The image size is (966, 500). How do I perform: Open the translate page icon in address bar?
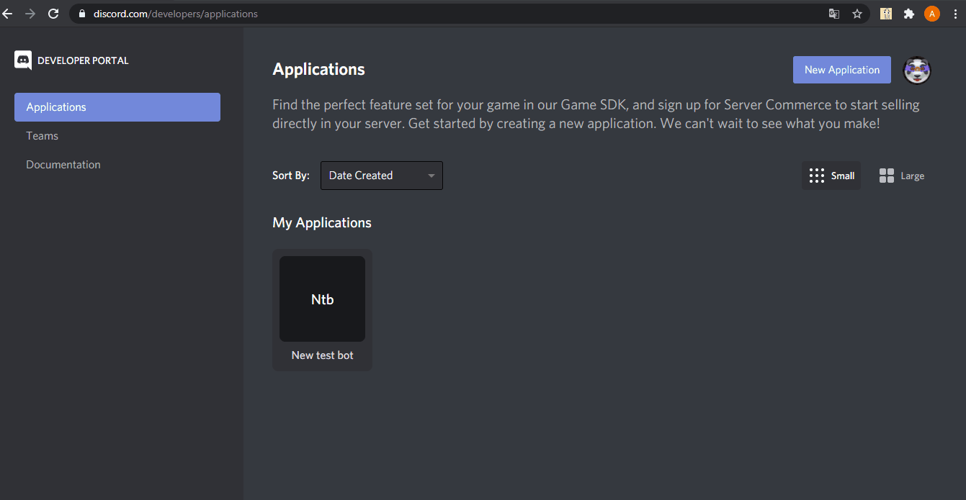[834, 14]
